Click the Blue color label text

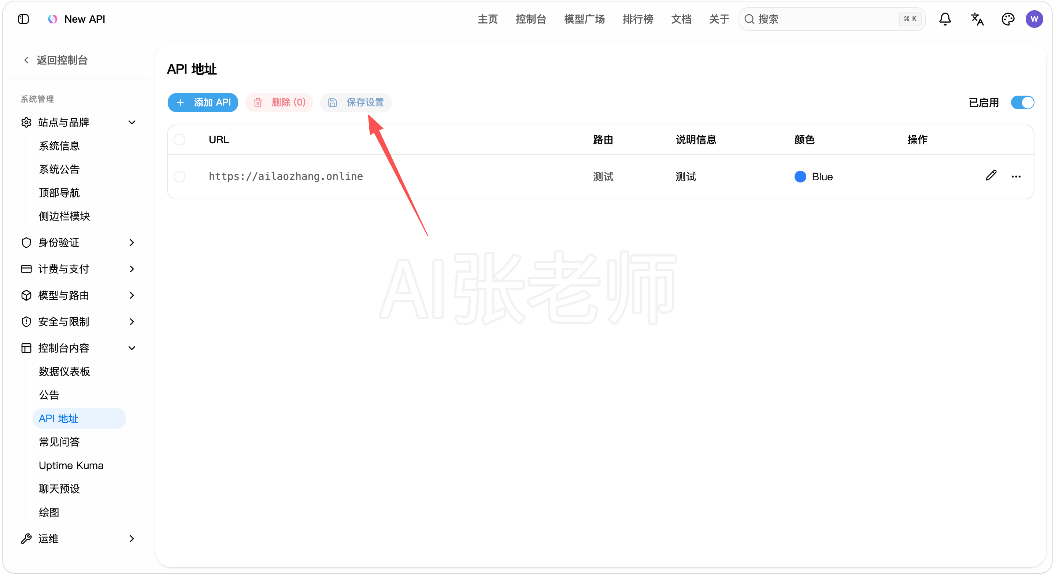[822, 177]
